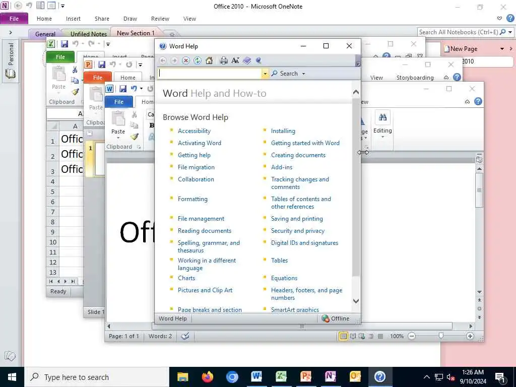Open File Explorer from the taskbar
Viewport: 516px width, 387px height.
tap(182, 377)
